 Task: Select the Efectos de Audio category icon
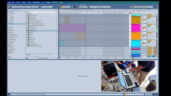[x=9, y=36]
